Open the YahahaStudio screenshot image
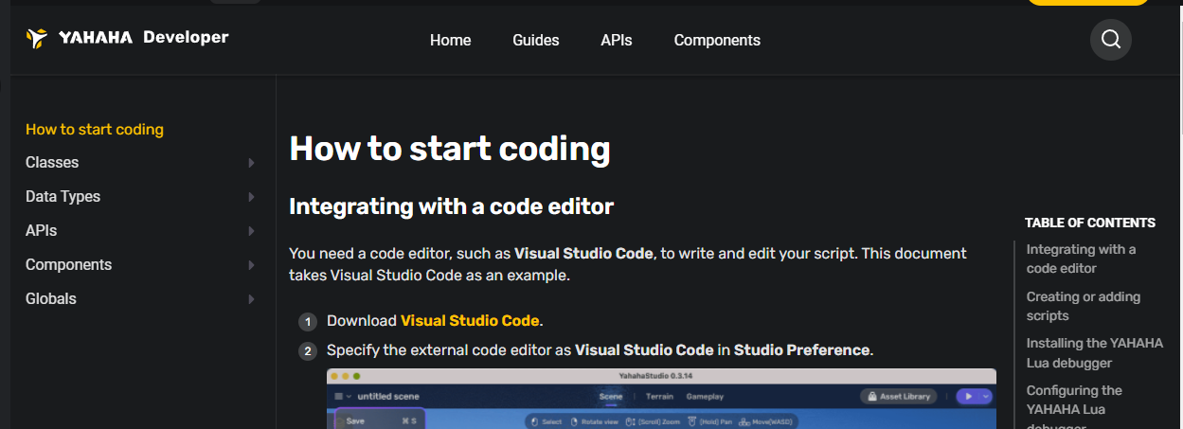The height and width of the screenshot is (429, 1183). (661, 399)
